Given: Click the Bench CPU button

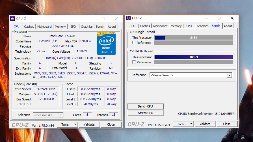Looking at the screenshot, I should pos(146,106).
